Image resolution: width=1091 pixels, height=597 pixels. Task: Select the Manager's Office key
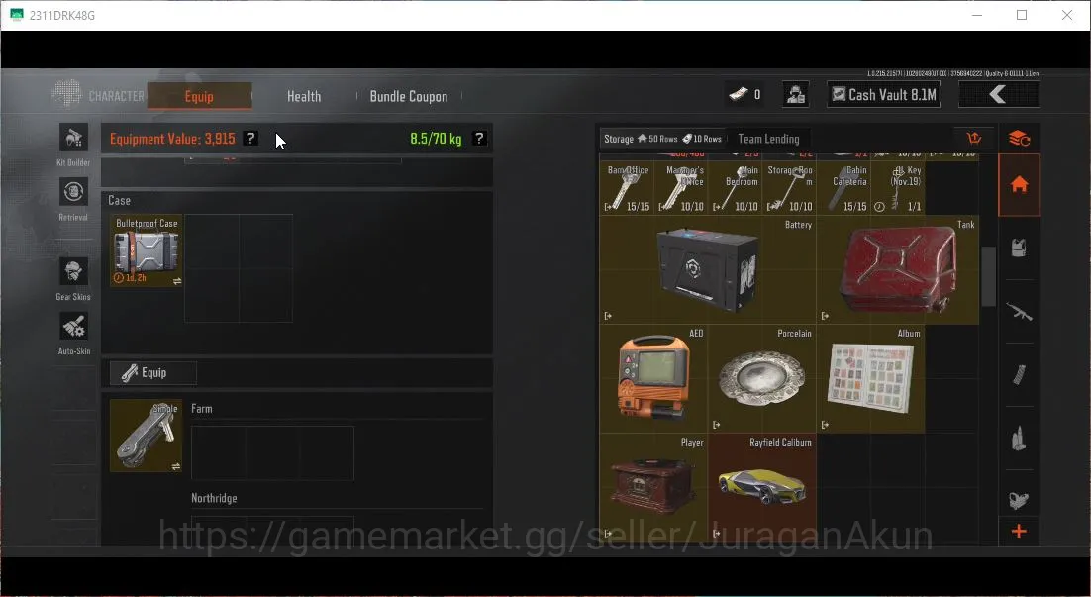(680, 188)
